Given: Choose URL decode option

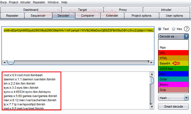Looking at the screenshot, I should click(x=173, y=53).
